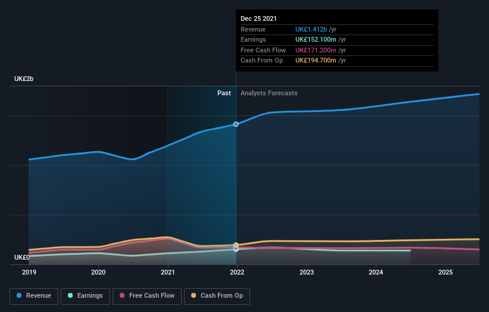Click the Dec 25 2021 tooltip date
Screen dimensions: 489x312
click(x=258, y=18)
